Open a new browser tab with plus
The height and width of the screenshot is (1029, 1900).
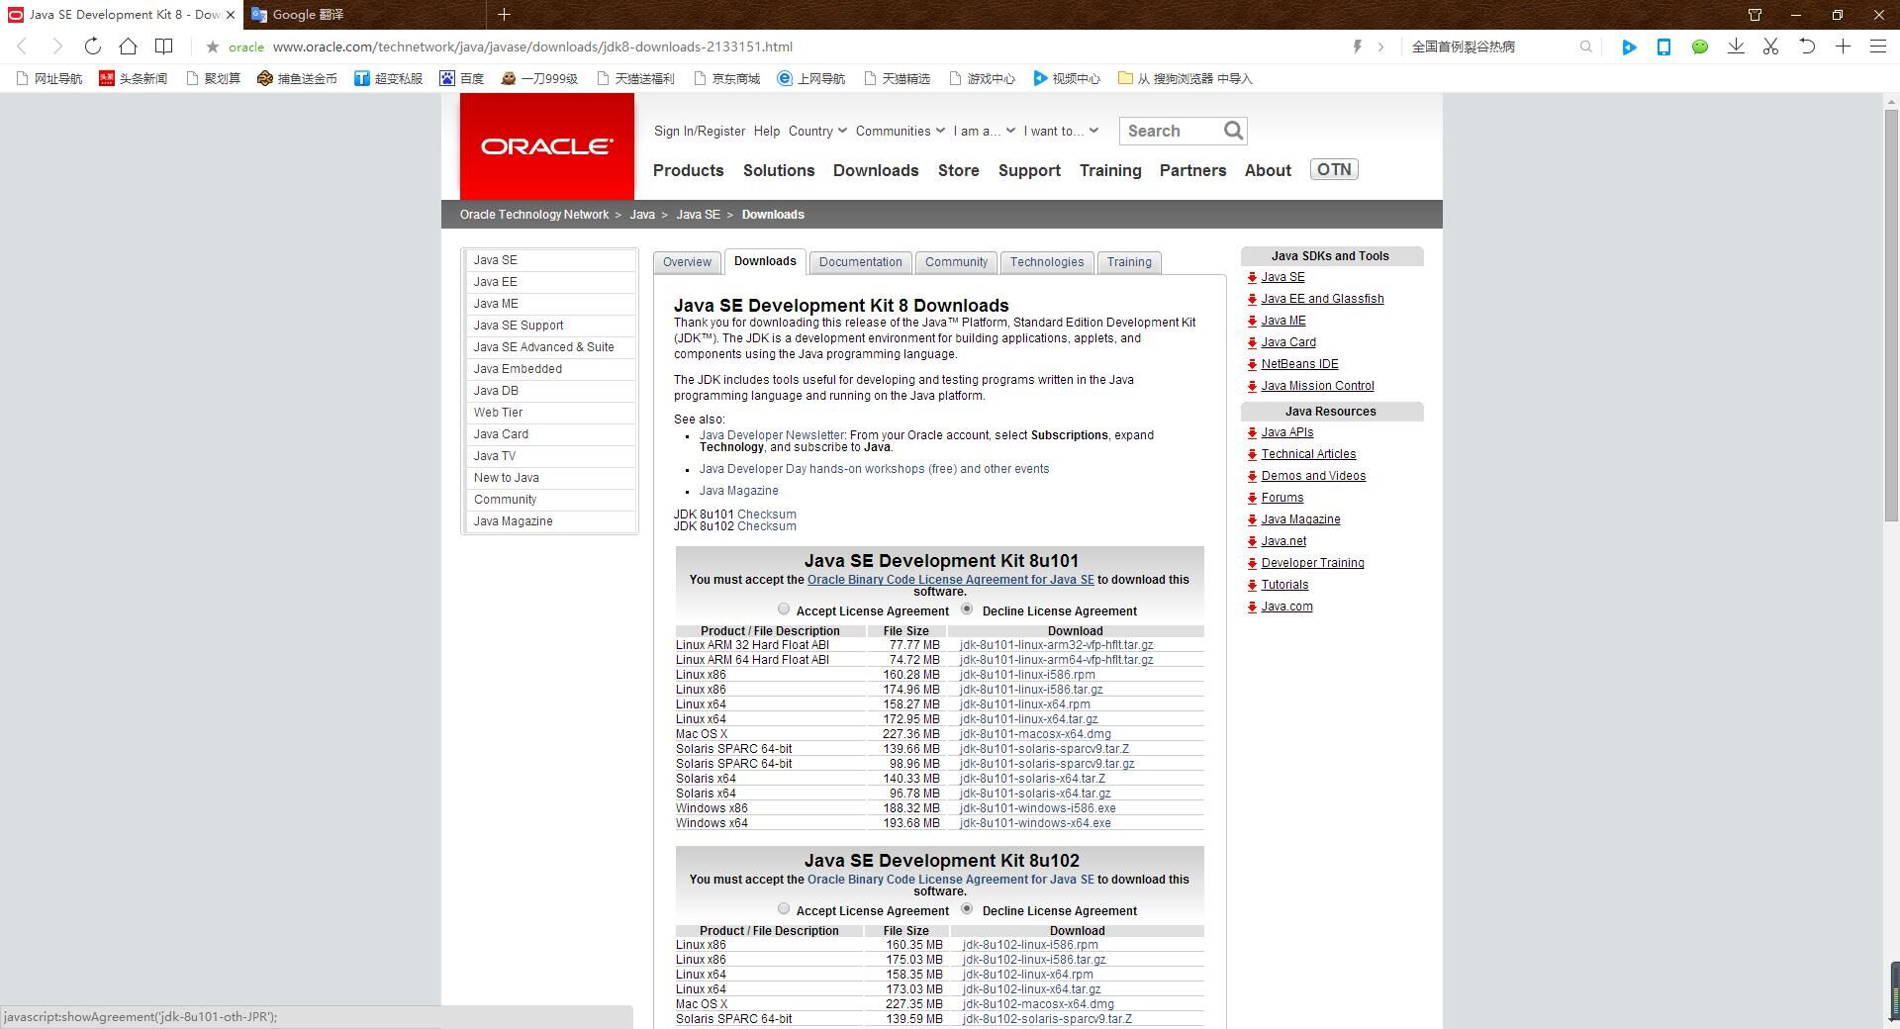tap(504, 15)
